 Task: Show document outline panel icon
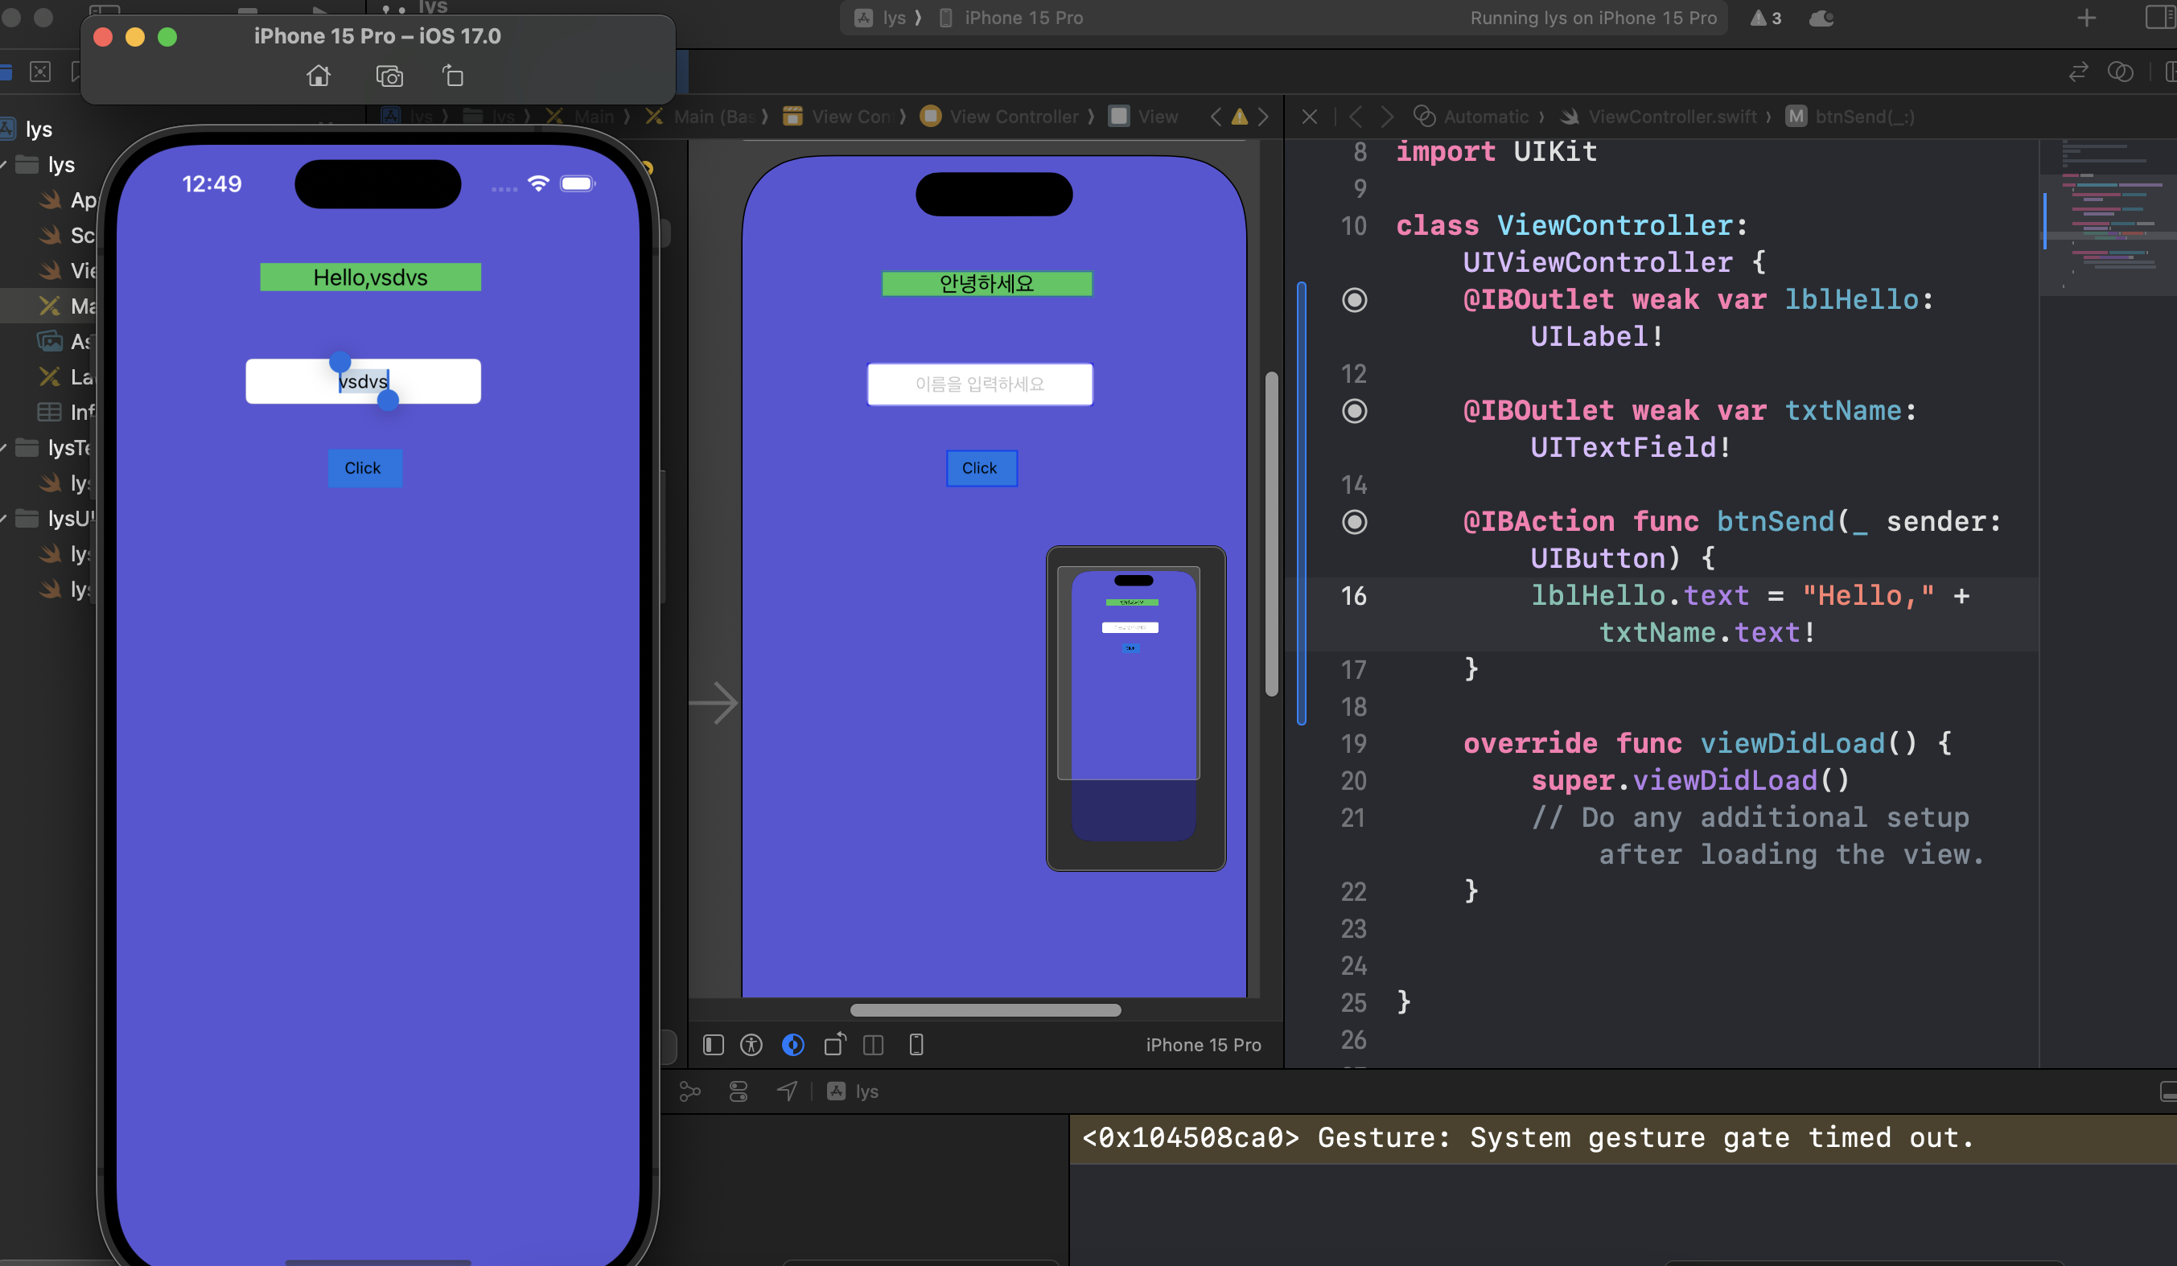click(713, 1045)
